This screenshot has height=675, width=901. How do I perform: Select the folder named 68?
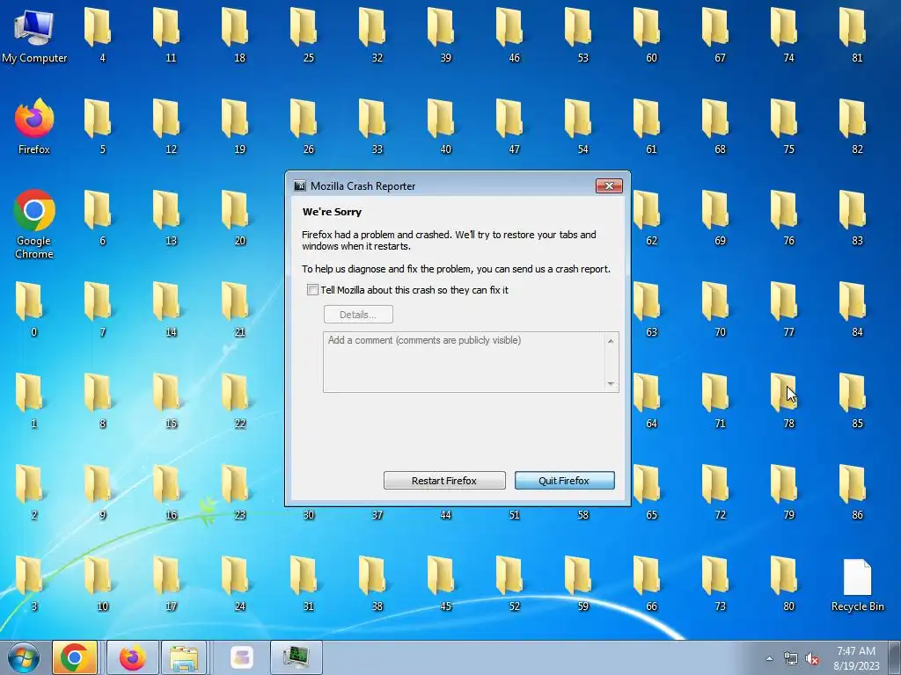716,127
